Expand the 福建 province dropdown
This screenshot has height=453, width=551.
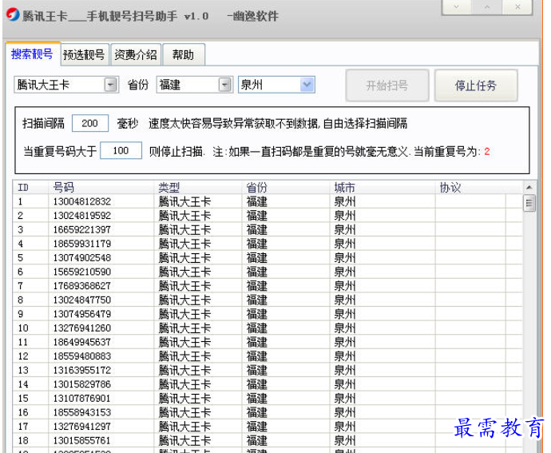coord(225,85)
